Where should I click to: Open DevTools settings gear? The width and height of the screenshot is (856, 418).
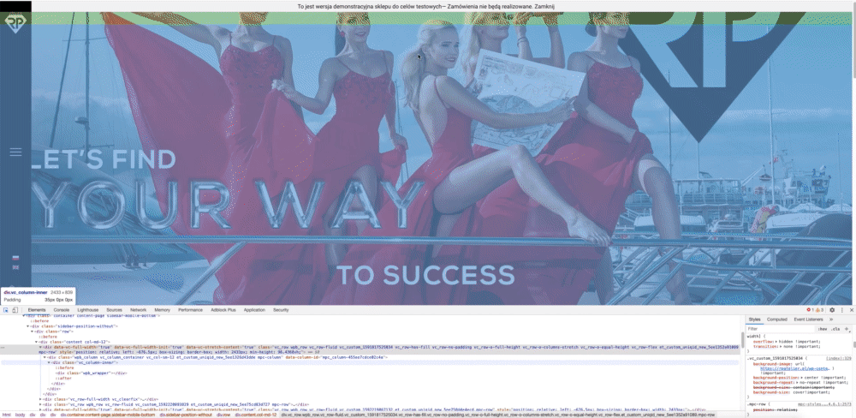tap(832, 310)
